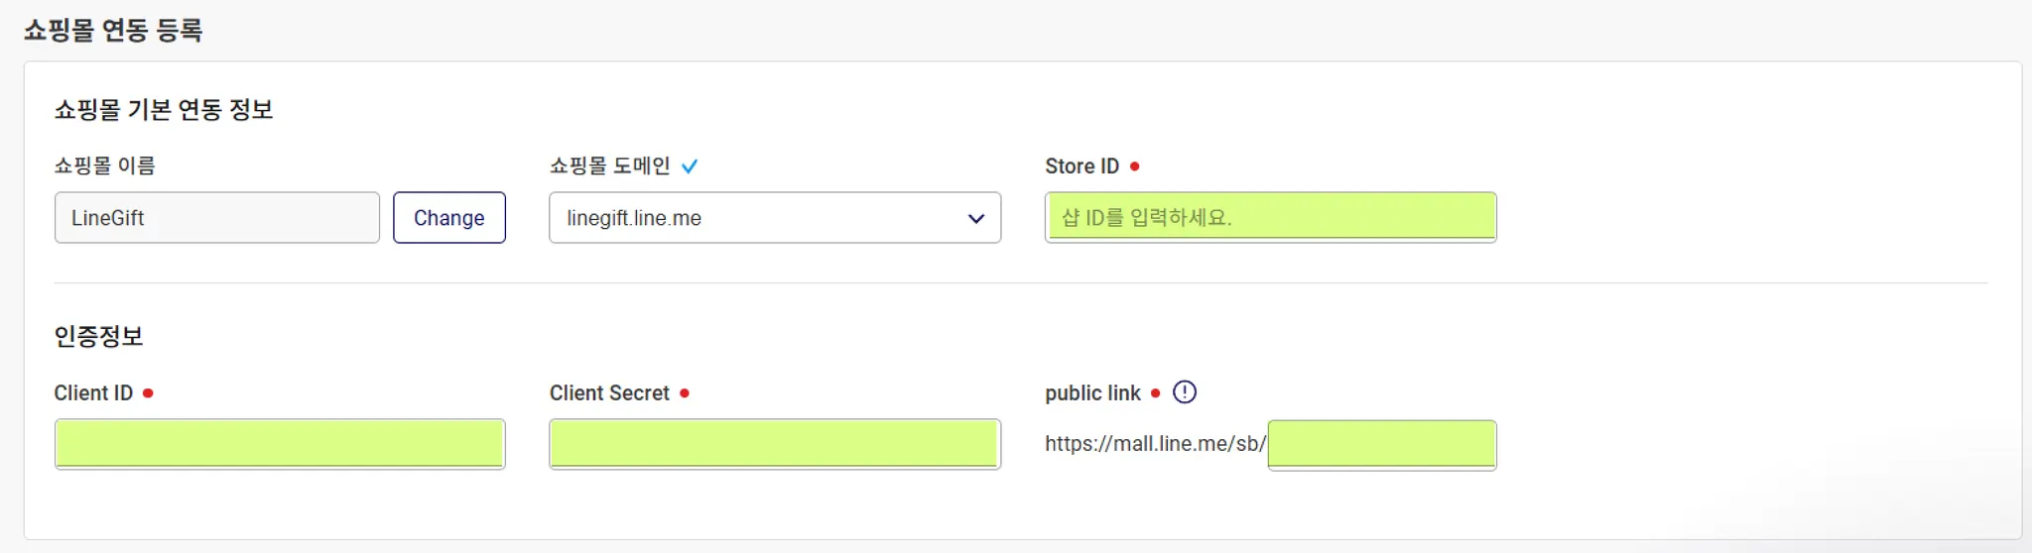Focus the Store ID input field
Screen dimensions: 2032x553
[1270, 218]
